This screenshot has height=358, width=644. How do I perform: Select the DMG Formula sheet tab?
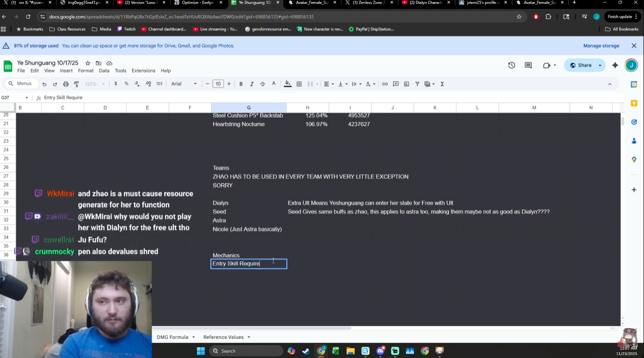coord(176,337)
